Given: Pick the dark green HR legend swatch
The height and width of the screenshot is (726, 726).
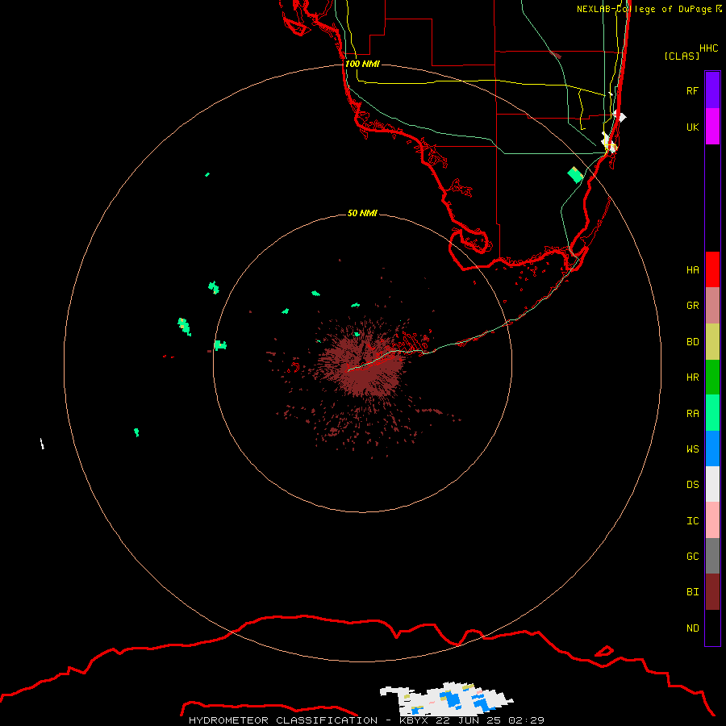Looking at the screenshot, I should click(x=712, y=378).
